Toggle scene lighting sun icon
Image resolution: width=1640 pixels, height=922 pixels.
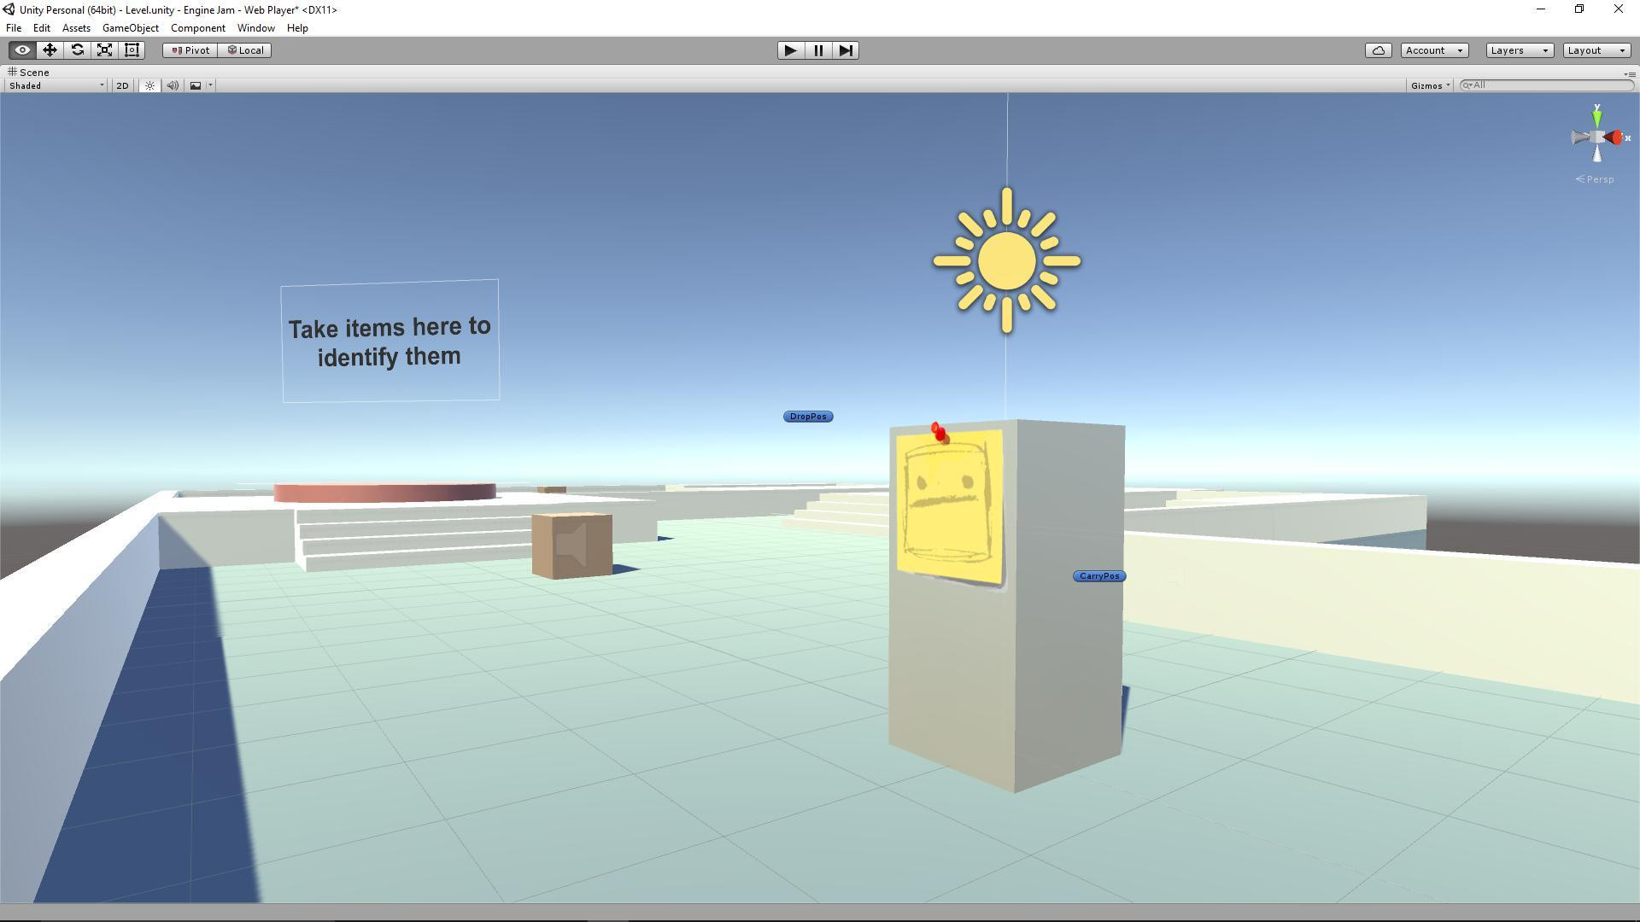point(149,85)
